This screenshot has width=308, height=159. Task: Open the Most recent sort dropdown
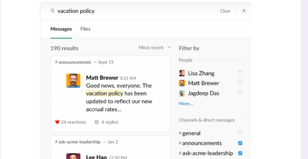155,47
